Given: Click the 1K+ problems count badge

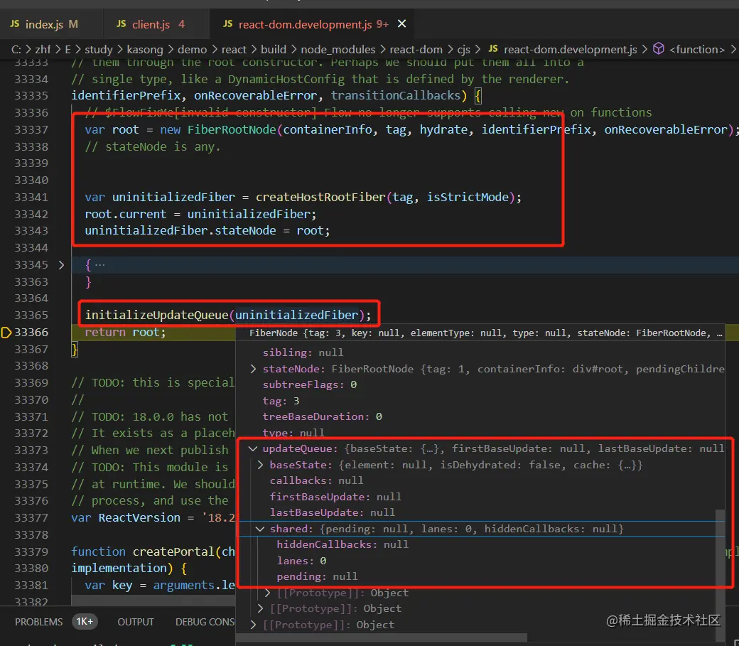Looking at the screenshot, I should click(x=85, y=621).
